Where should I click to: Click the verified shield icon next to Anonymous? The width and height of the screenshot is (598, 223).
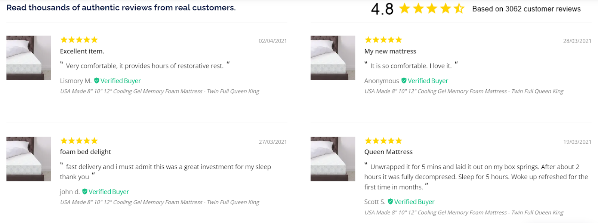point(404,80)
